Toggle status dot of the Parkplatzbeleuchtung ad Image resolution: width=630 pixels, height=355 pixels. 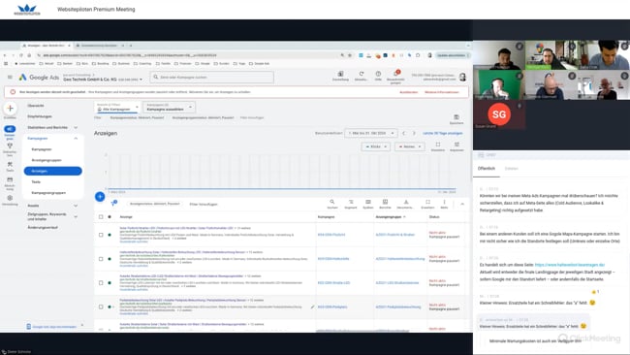pyautogui.click(x=110, y=307)
